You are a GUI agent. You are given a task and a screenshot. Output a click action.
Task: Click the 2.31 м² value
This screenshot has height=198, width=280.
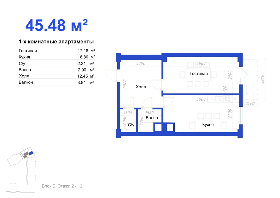point(86,63)
